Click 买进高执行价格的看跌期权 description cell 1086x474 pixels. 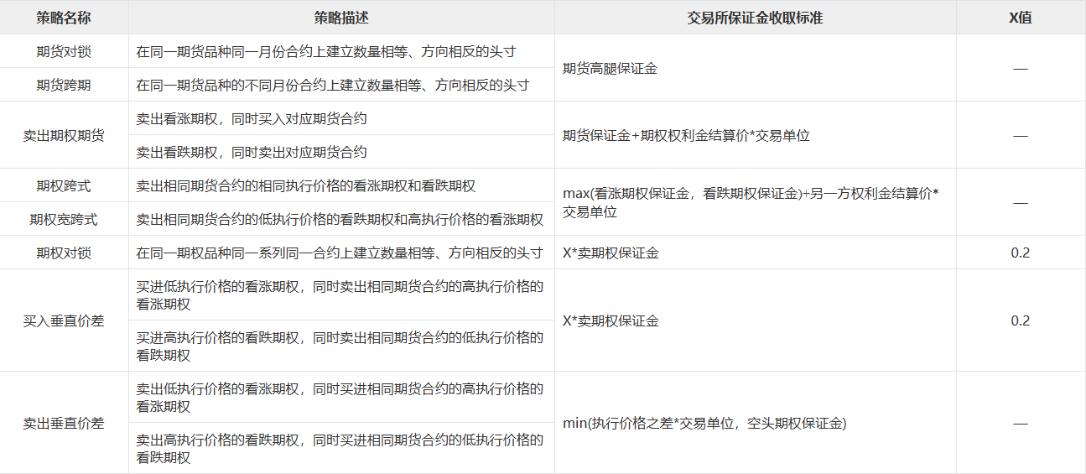[x=341, y=346]
